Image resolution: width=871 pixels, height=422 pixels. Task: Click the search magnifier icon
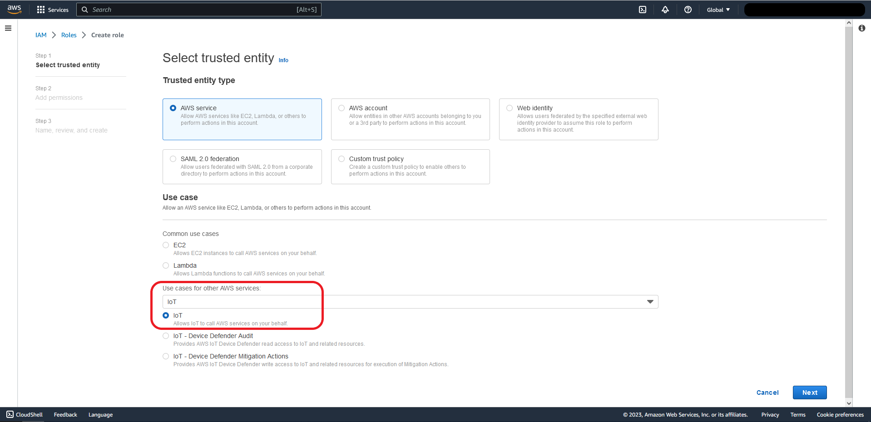coord(84,10)
